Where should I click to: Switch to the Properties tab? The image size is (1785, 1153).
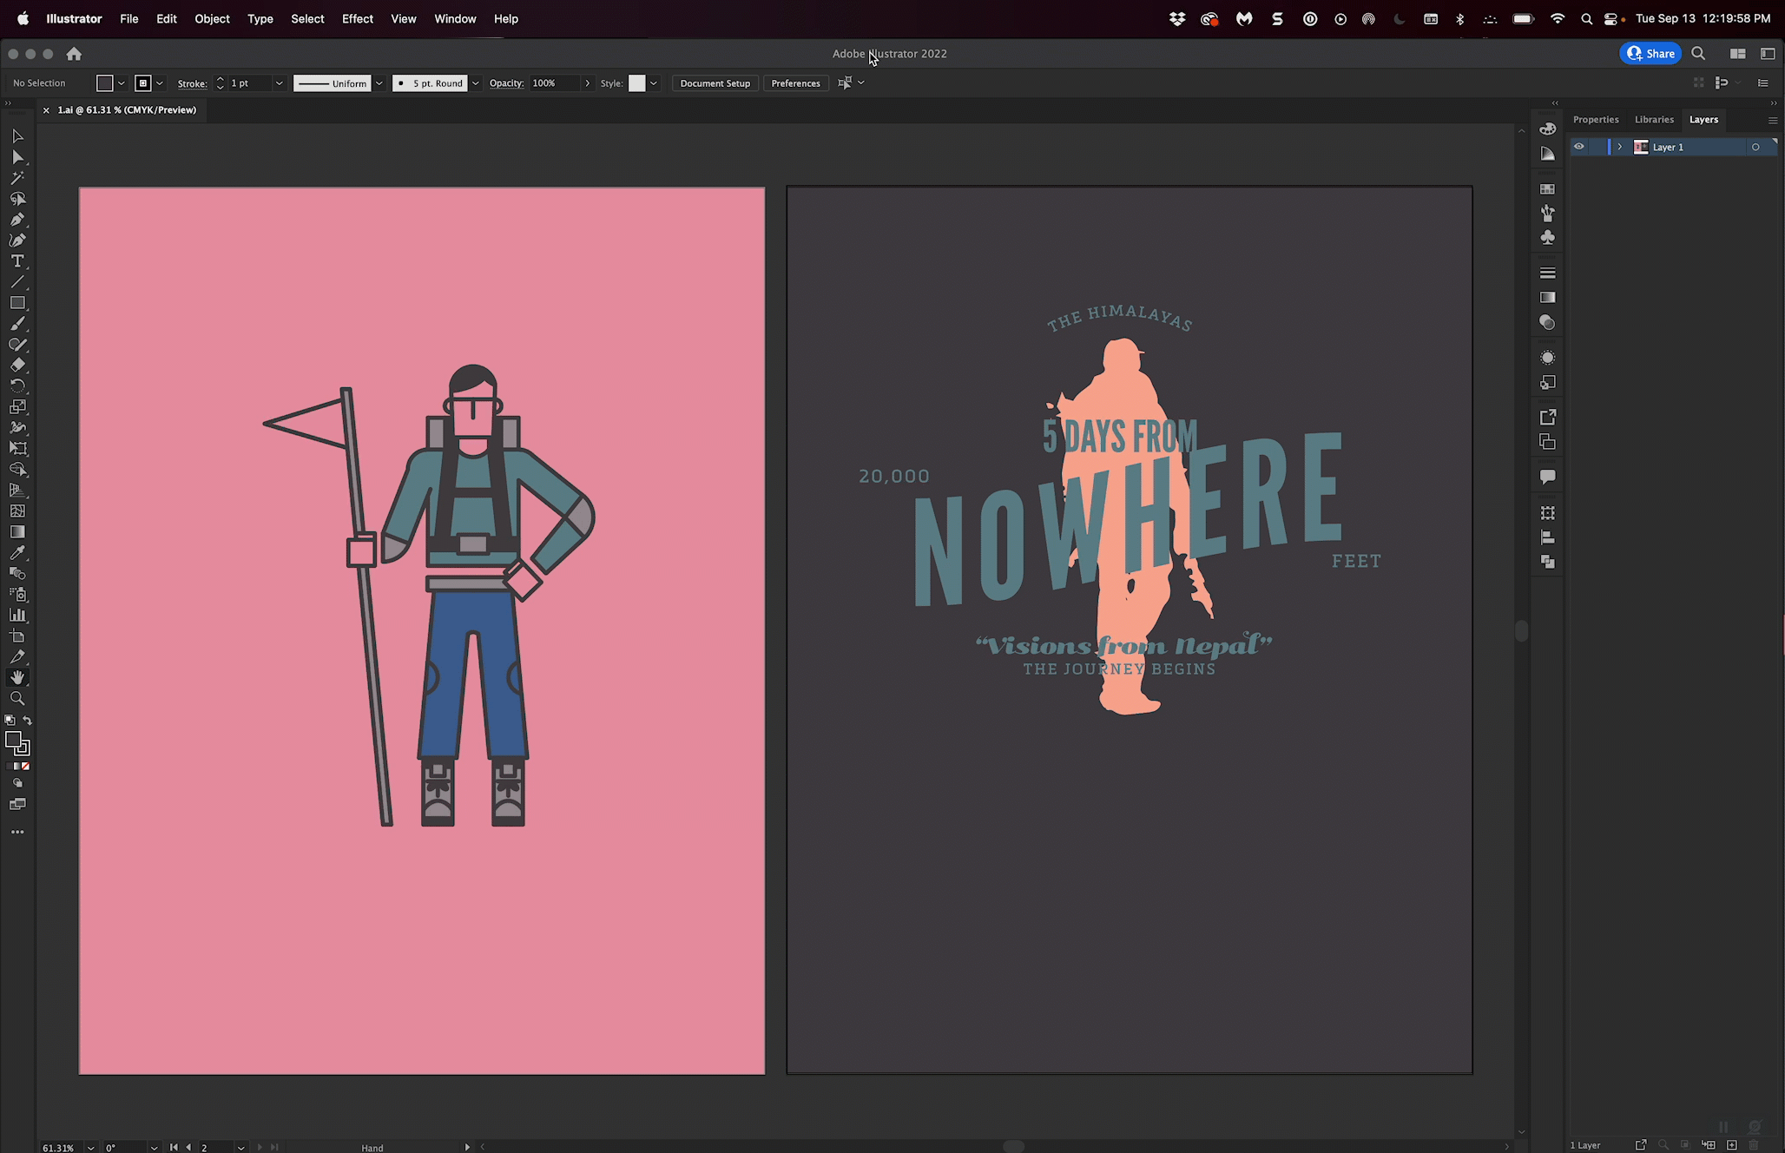pos(1595,120)
